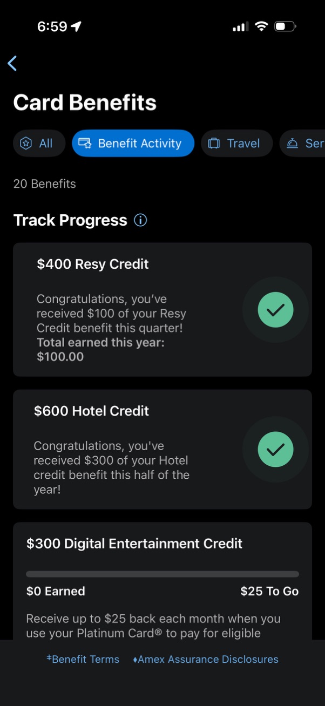Tap the green checkmark on the Resy Credit card
The height and width of the screenshot is (706, 325).
coord(275,310)
